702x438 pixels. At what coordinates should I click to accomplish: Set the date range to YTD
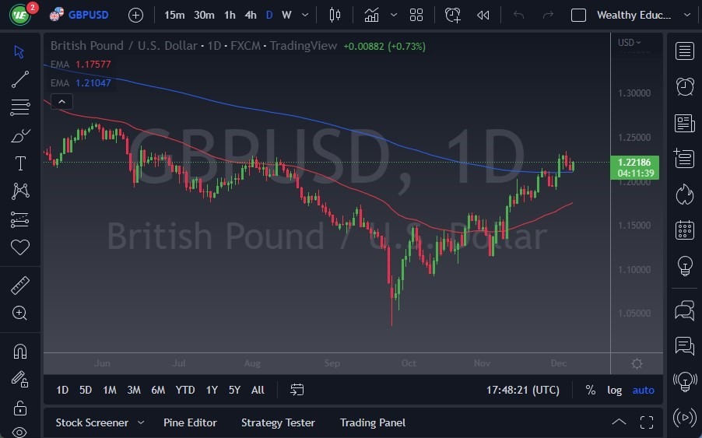[185, 390]
